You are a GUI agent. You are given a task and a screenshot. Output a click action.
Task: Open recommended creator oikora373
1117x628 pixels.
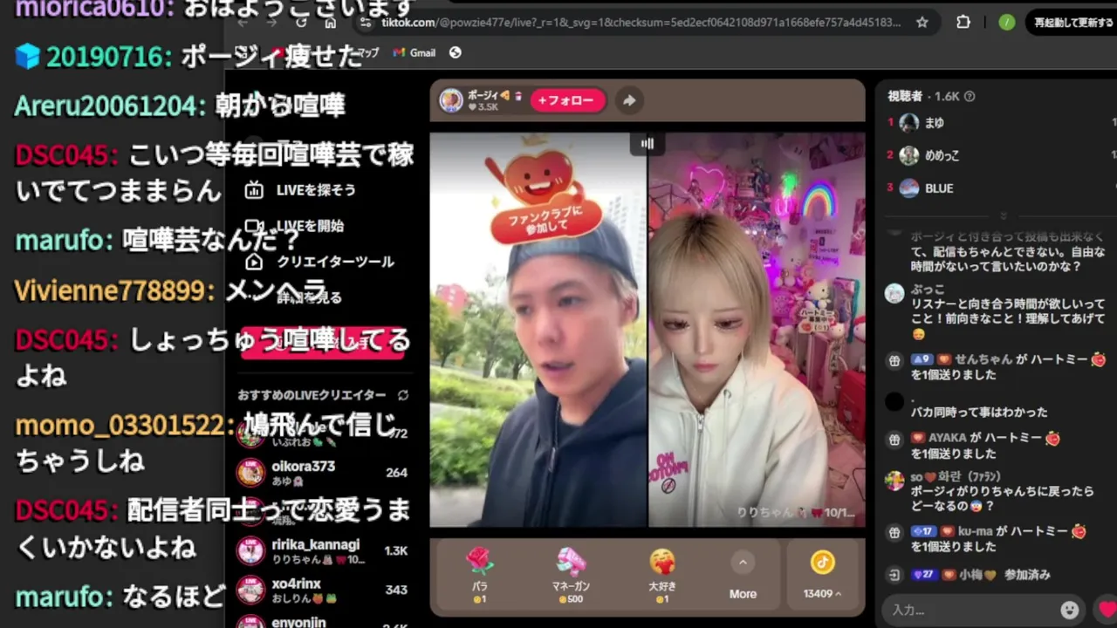coord(323,473)
